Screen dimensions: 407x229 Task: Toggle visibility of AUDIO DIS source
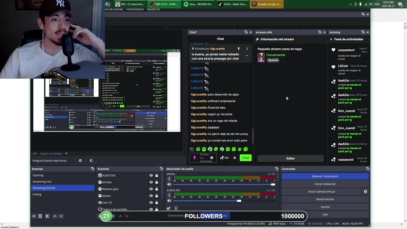coord(151,176)
